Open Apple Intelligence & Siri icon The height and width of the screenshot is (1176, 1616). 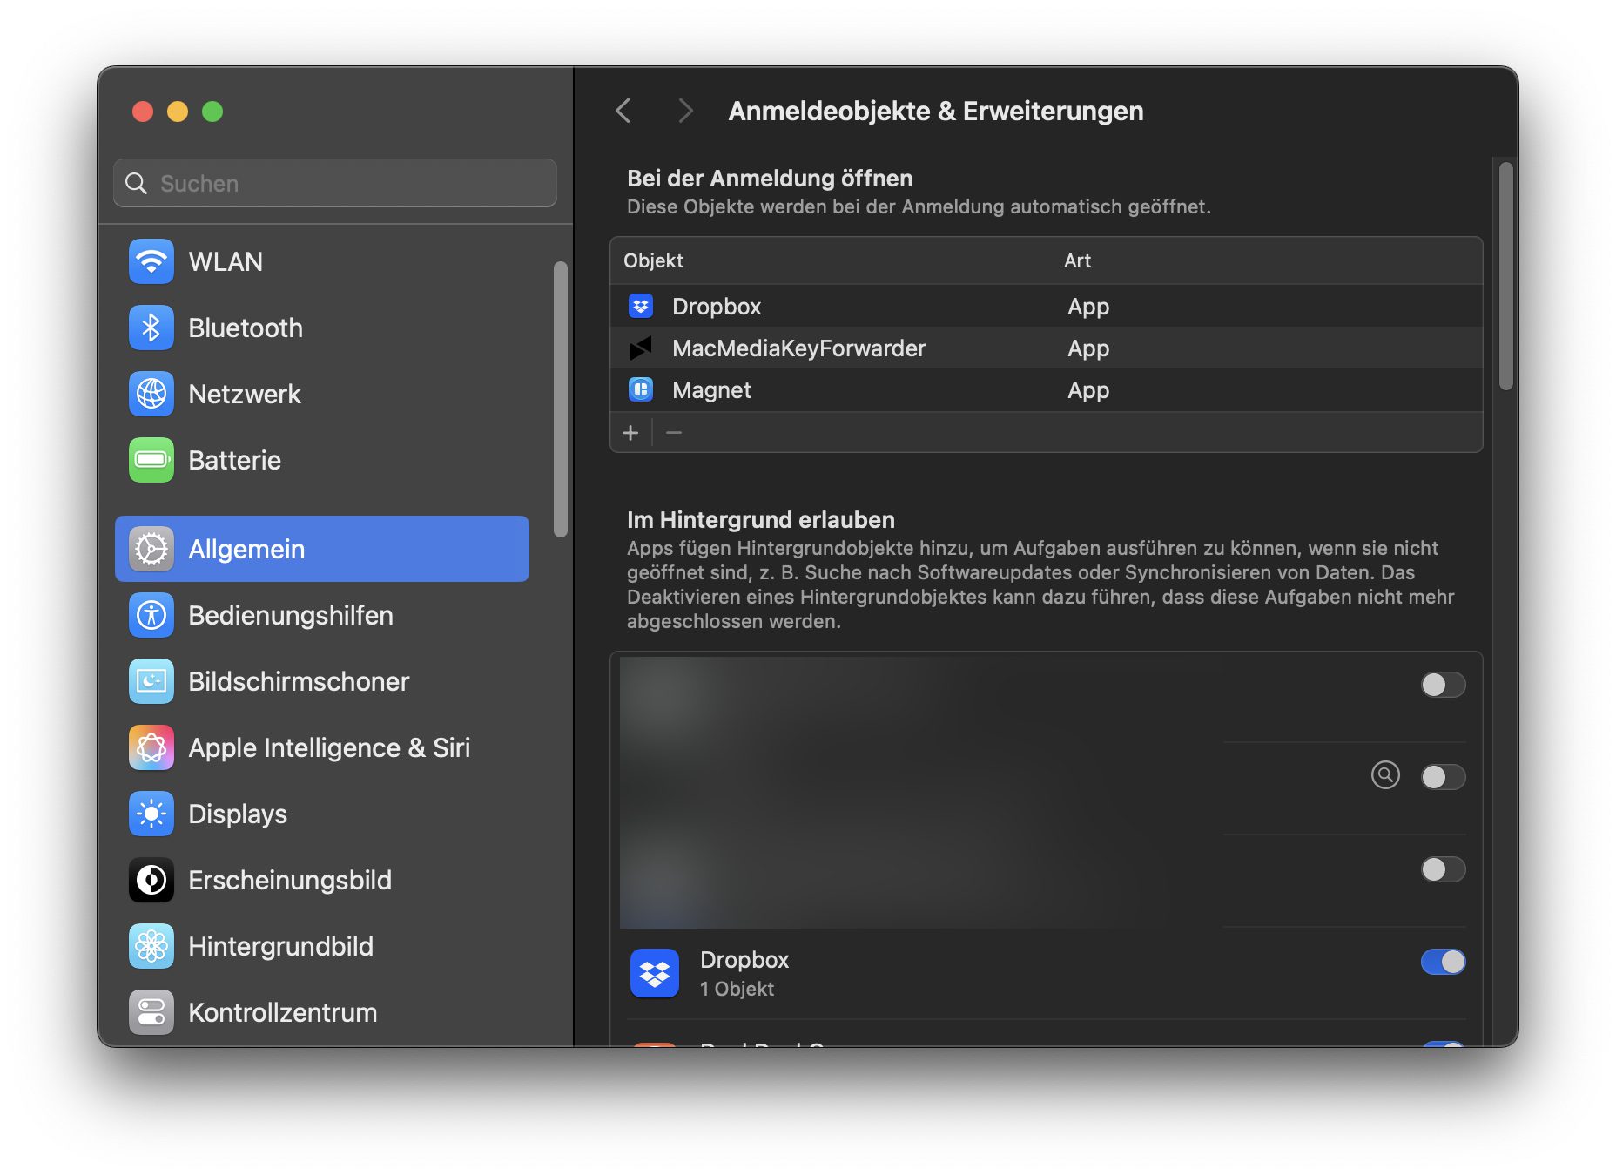coord(151,747)
